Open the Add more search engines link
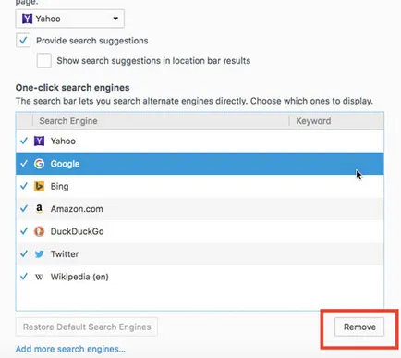The height and width of the screenshot is (358, 401). (70, 349)
